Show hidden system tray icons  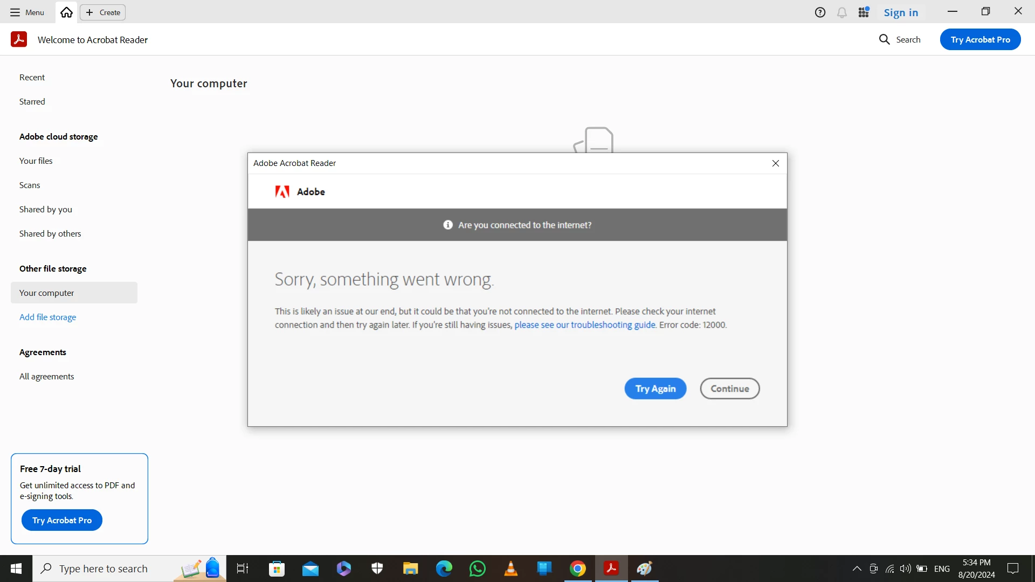(x=857, y=569)
